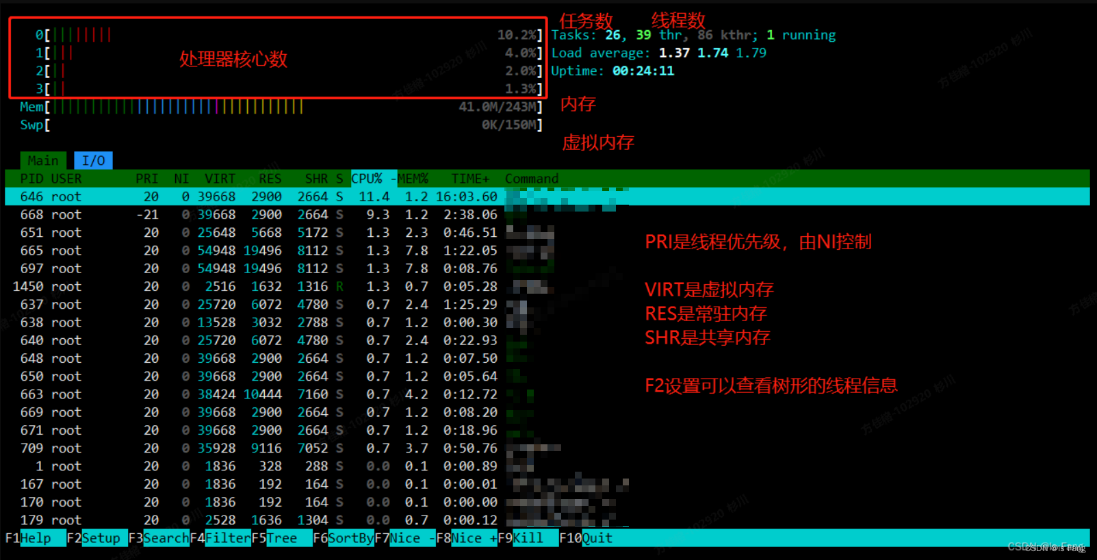The image size is (1097, 560).
Task: Select the highlighted process row PID 646
Action: (x=547, y=196)
